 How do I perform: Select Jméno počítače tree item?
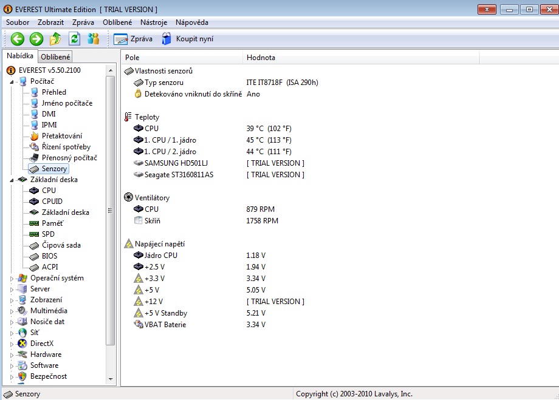(67, 103)
